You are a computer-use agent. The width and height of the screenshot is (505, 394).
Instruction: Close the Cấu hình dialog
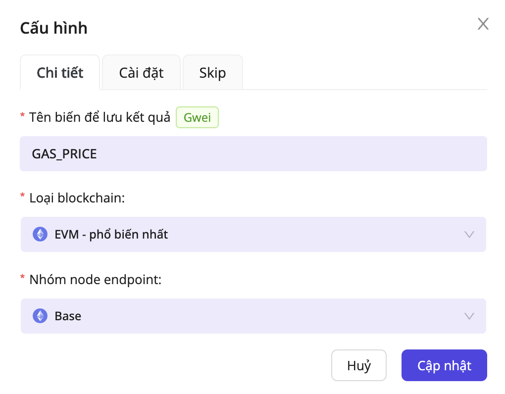tap(483, 24)
